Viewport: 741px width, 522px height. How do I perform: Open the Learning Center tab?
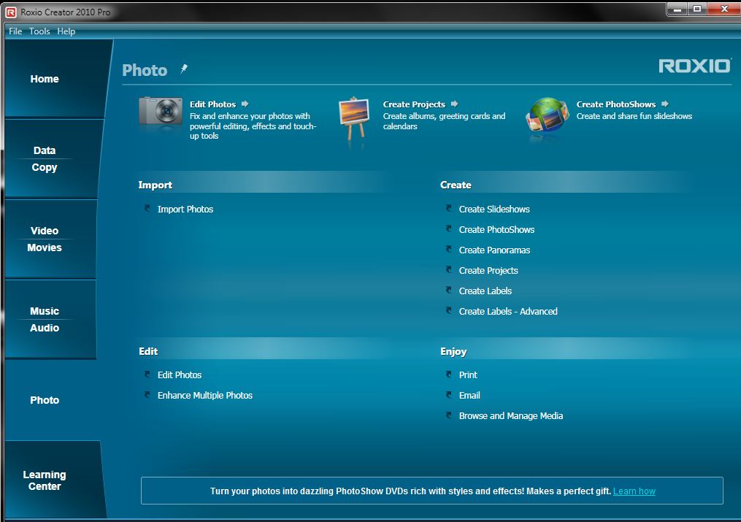(x=53, y=480)
